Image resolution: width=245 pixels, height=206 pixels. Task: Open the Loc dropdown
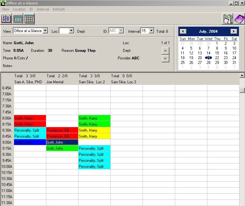coord(71,31)
